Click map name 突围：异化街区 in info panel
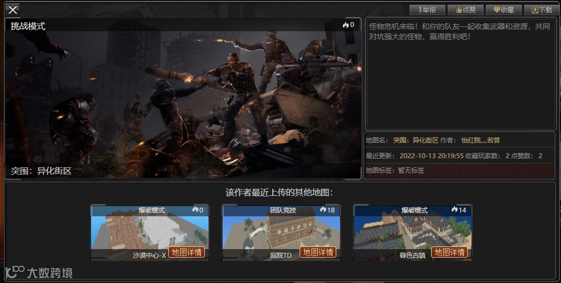Screen dimensions: 561x283 415,140
